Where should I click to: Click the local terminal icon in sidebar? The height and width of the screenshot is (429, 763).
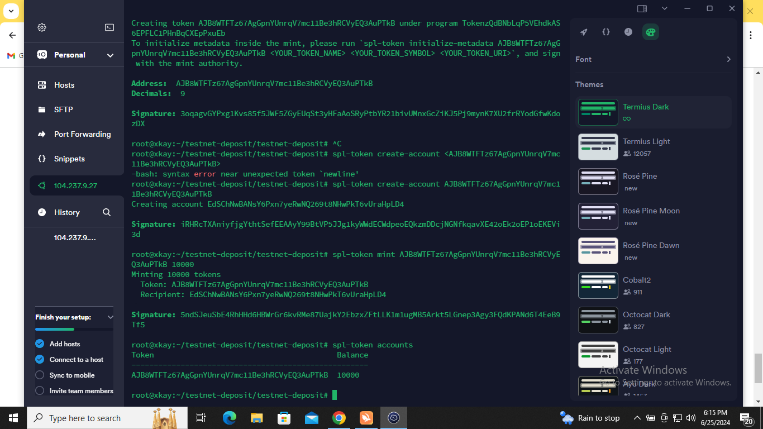pos(109,27)
